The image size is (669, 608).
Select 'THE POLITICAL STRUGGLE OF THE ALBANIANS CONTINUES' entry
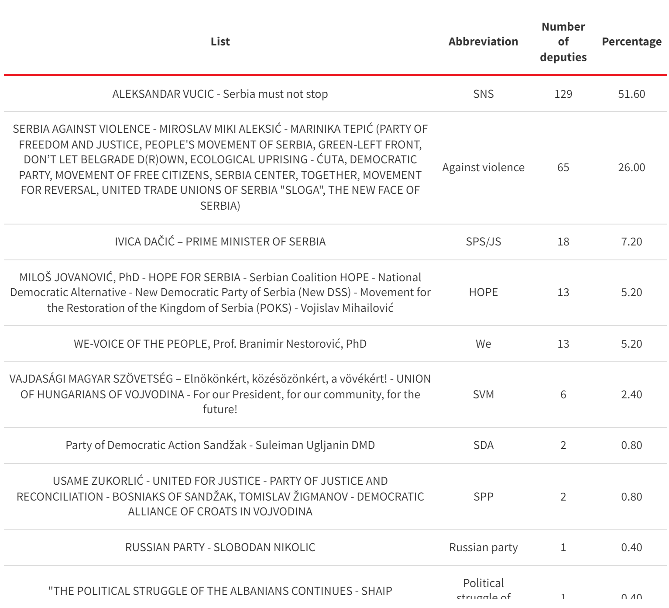point(220,591)
